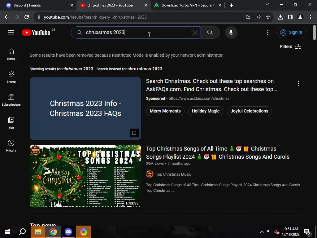Click the address bar URL
Screen dimensions: 317x238
pyautogui.click(x=95, y=17)
